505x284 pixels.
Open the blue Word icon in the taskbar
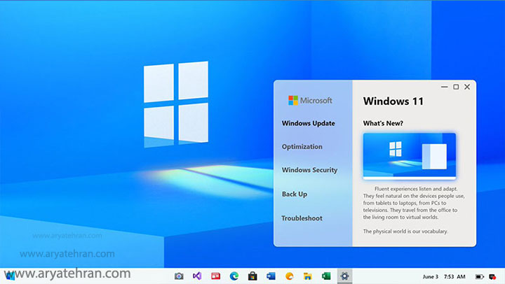[271, 276]
